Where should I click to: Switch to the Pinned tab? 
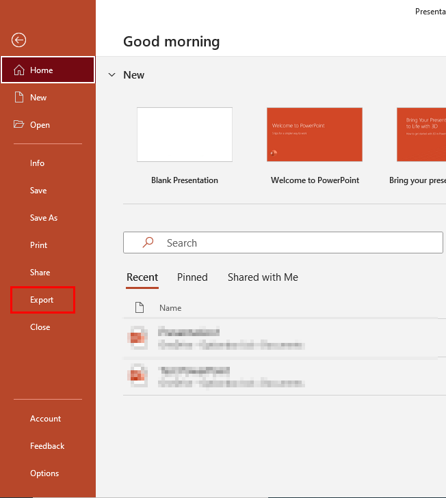pos(192,277)
